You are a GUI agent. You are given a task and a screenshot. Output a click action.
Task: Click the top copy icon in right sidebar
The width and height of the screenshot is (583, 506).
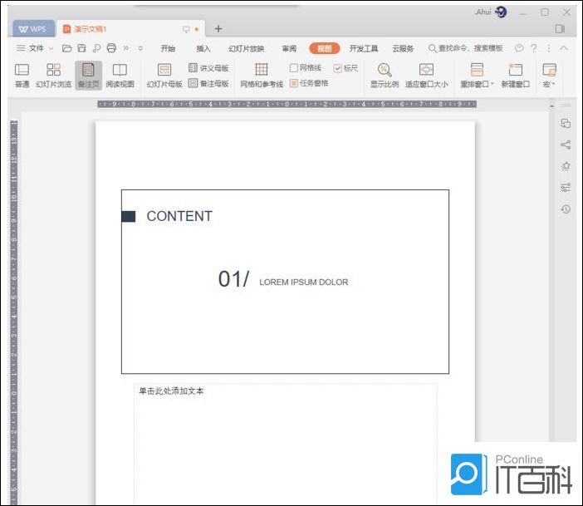click(566, 124)
